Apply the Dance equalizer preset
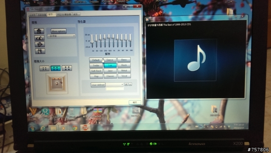Viewport: 271px width, 153px height. click(x=110, y=60)
